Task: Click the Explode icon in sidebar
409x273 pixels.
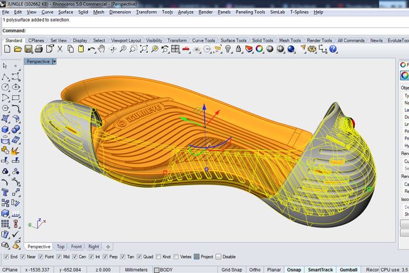Action: [16, 150]
